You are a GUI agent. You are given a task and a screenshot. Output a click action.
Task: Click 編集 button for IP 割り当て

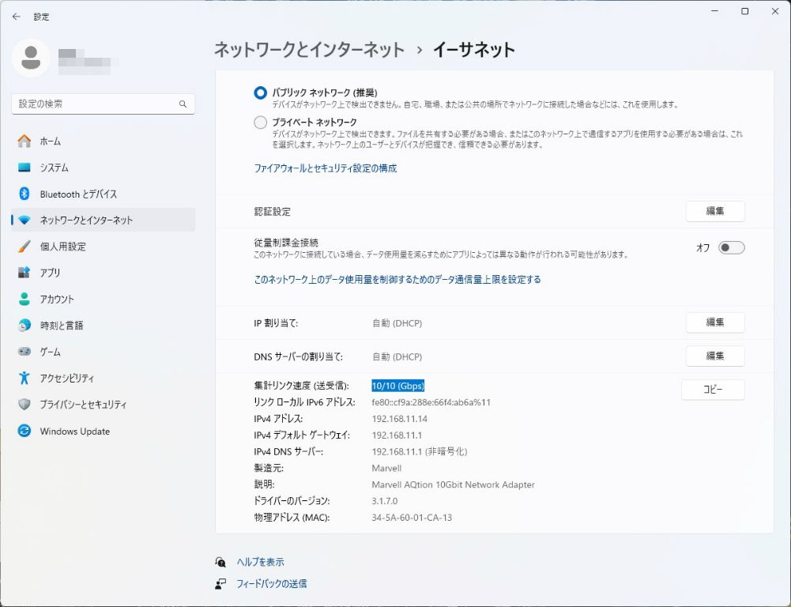(714, 322)
